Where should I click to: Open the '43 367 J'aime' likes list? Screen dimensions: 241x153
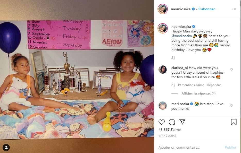[x=170, y=130]
